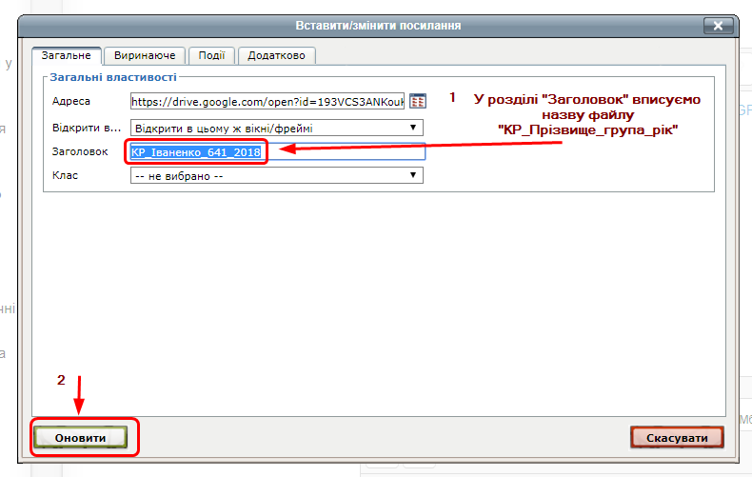Click into the Адреса URL input field

[x=267, y=101]
